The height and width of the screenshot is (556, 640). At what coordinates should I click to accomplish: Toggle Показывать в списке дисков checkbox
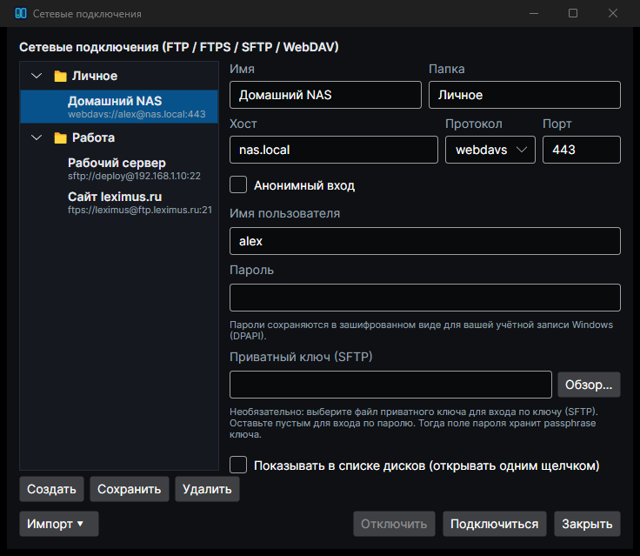[x=238, y=465]
